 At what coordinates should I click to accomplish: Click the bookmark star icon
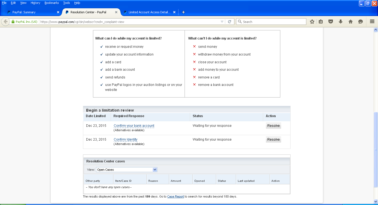(x=312, y=22)
